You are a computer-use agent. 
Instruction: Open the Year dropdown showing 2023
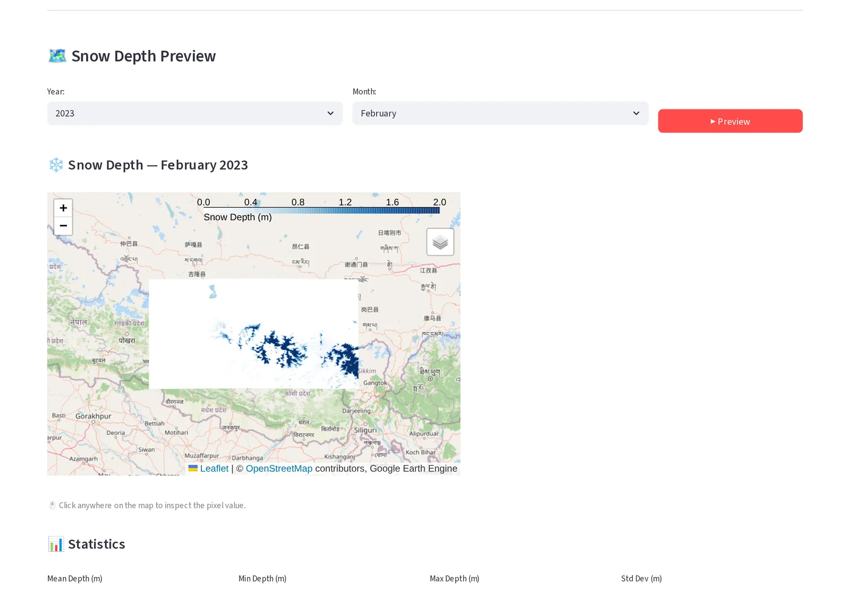tap(195, 113)
